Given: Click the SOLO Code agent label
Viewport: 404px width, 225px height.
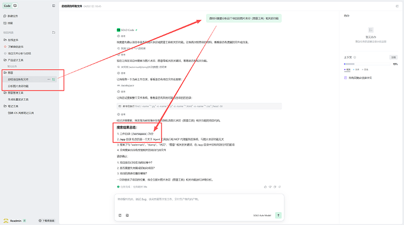Looking at the screenshot, I should pos(127,30).
